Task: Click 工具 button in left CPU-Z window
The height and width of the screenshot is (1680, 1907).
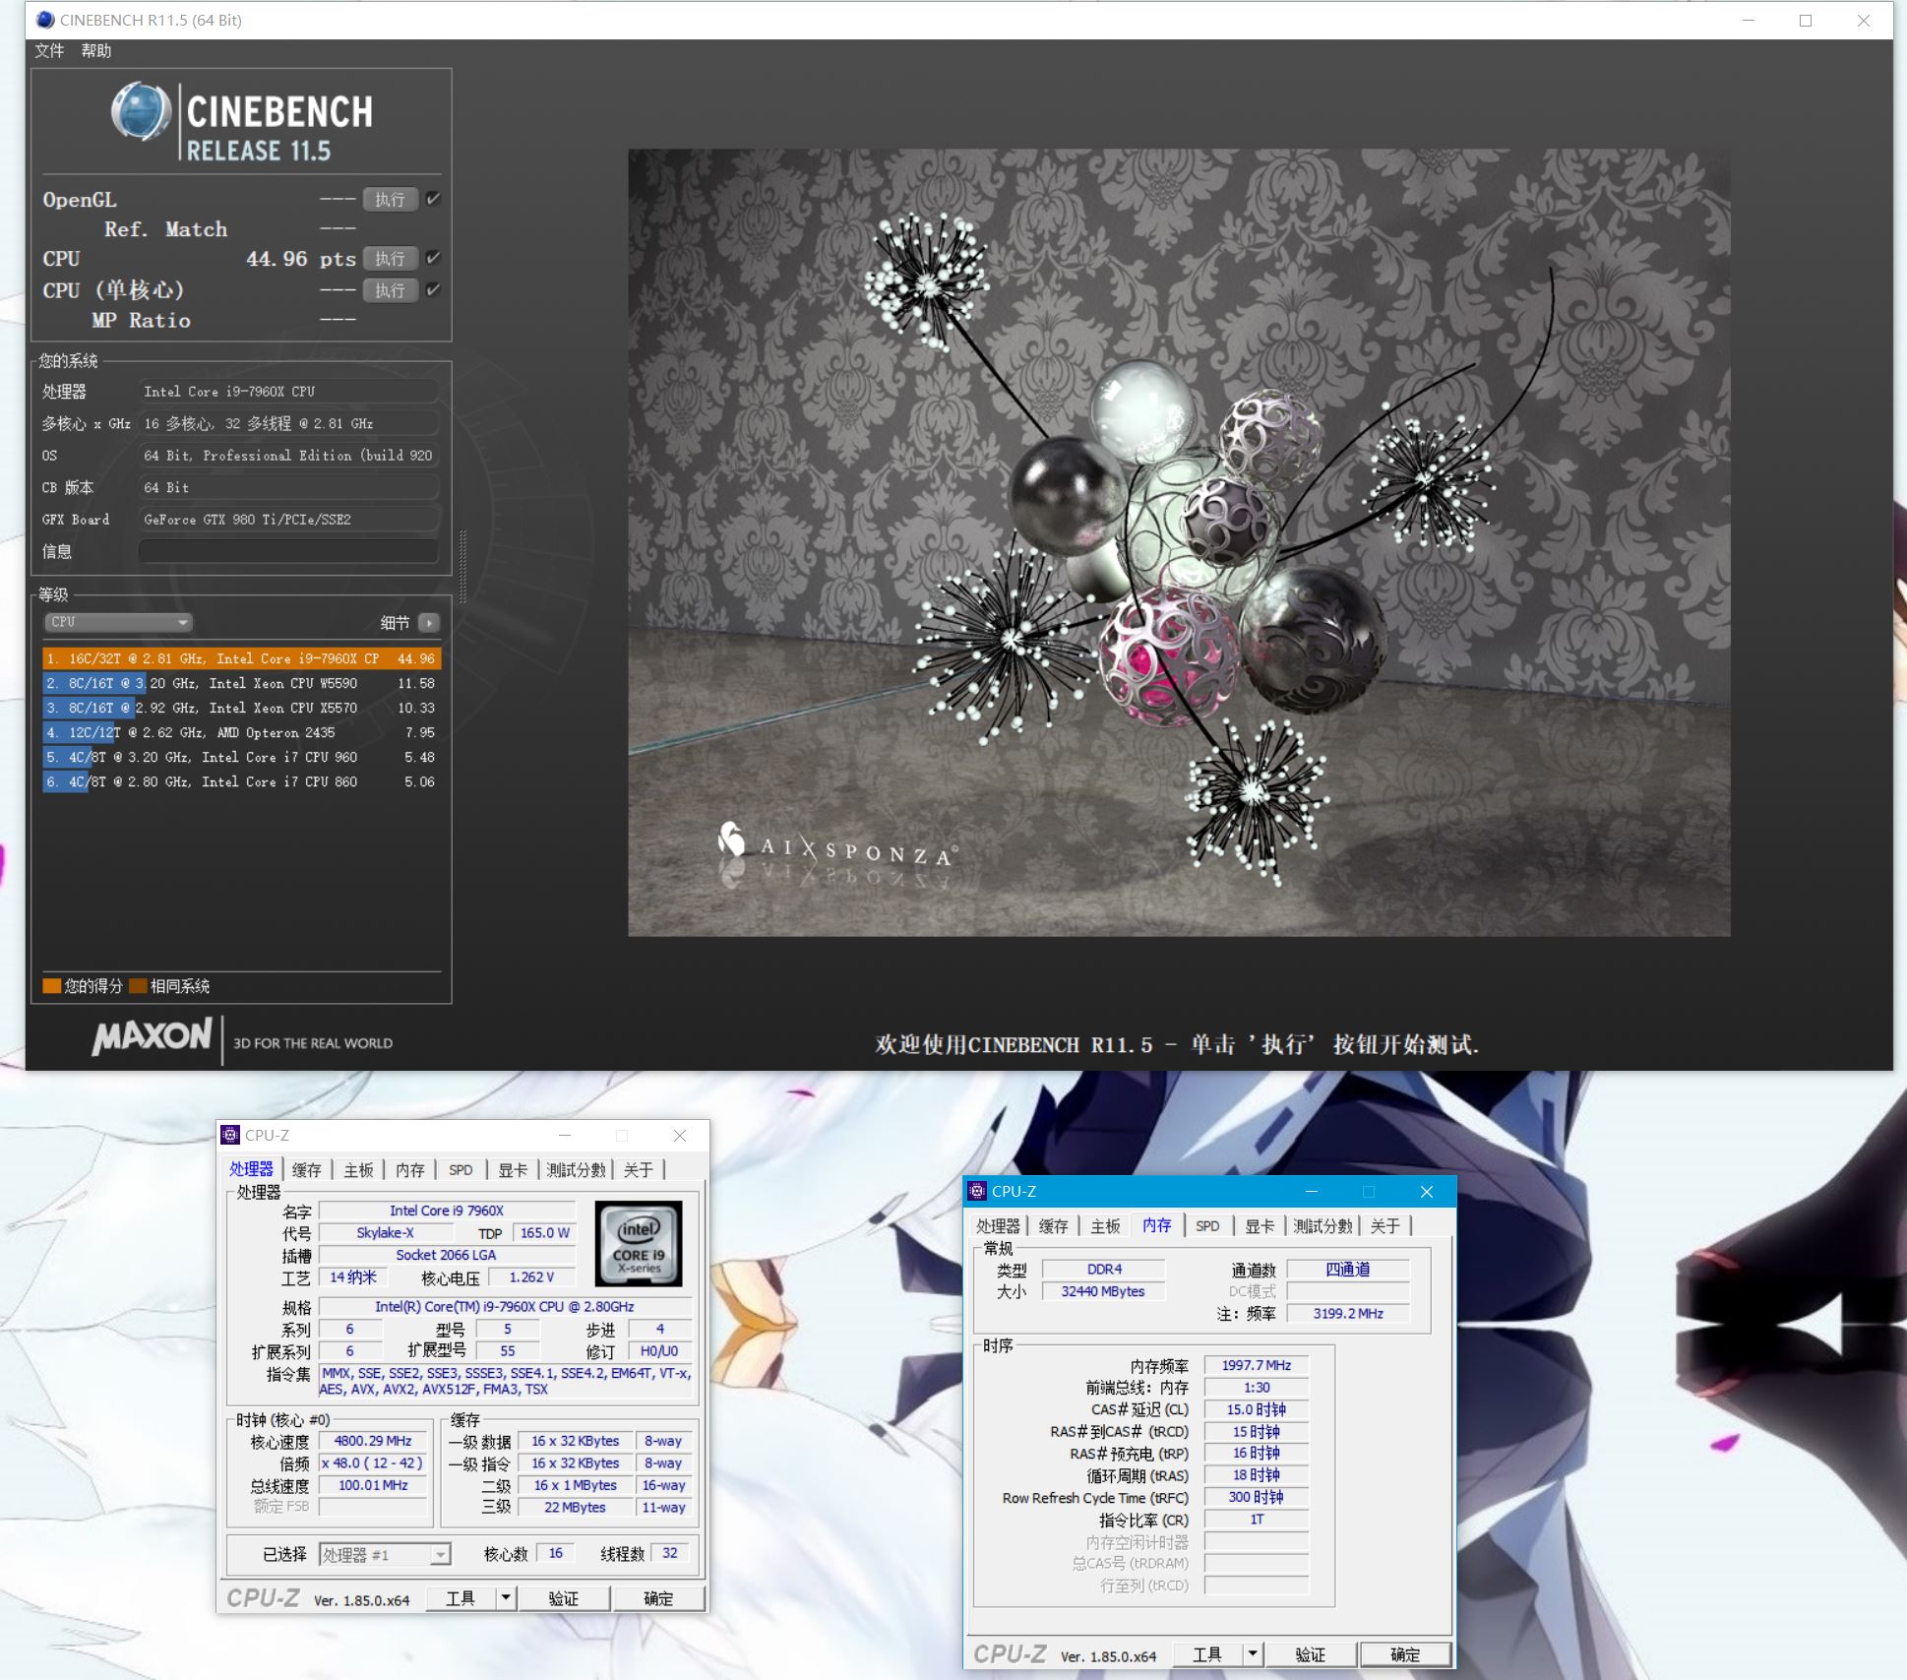Action: coord(461,1598)
